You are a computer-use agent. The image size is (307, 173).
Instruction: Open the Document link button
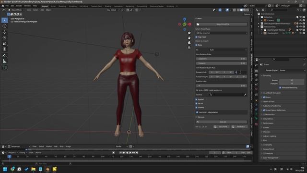coord(222,127)
